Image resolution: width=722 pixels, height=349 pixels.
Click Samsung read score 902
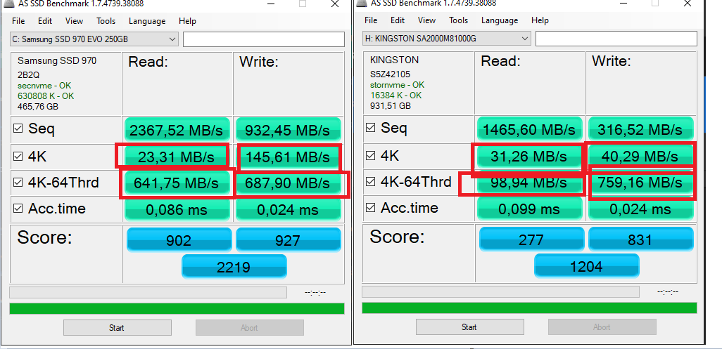(x=179, y=239)
